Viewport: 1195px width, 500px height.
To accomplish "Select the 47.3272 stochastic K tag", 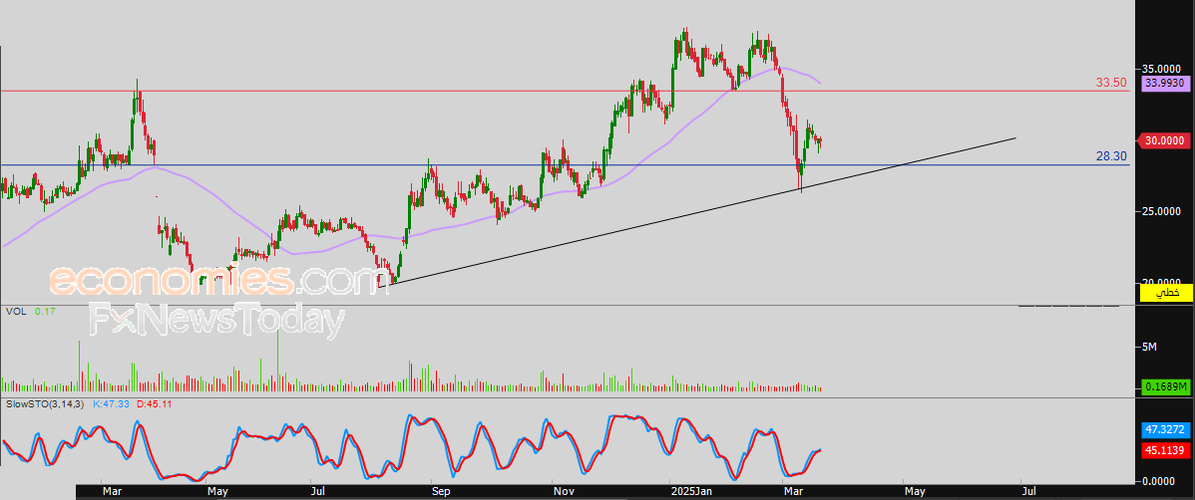I will 1166,430.
